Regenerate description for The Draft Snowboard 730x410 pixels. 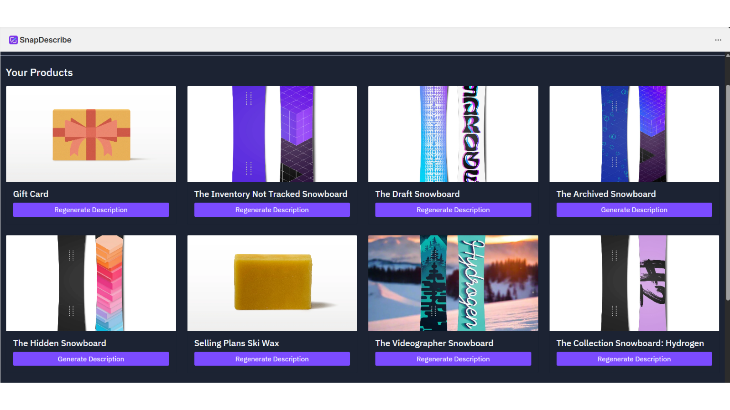click(x=453, y=210)
